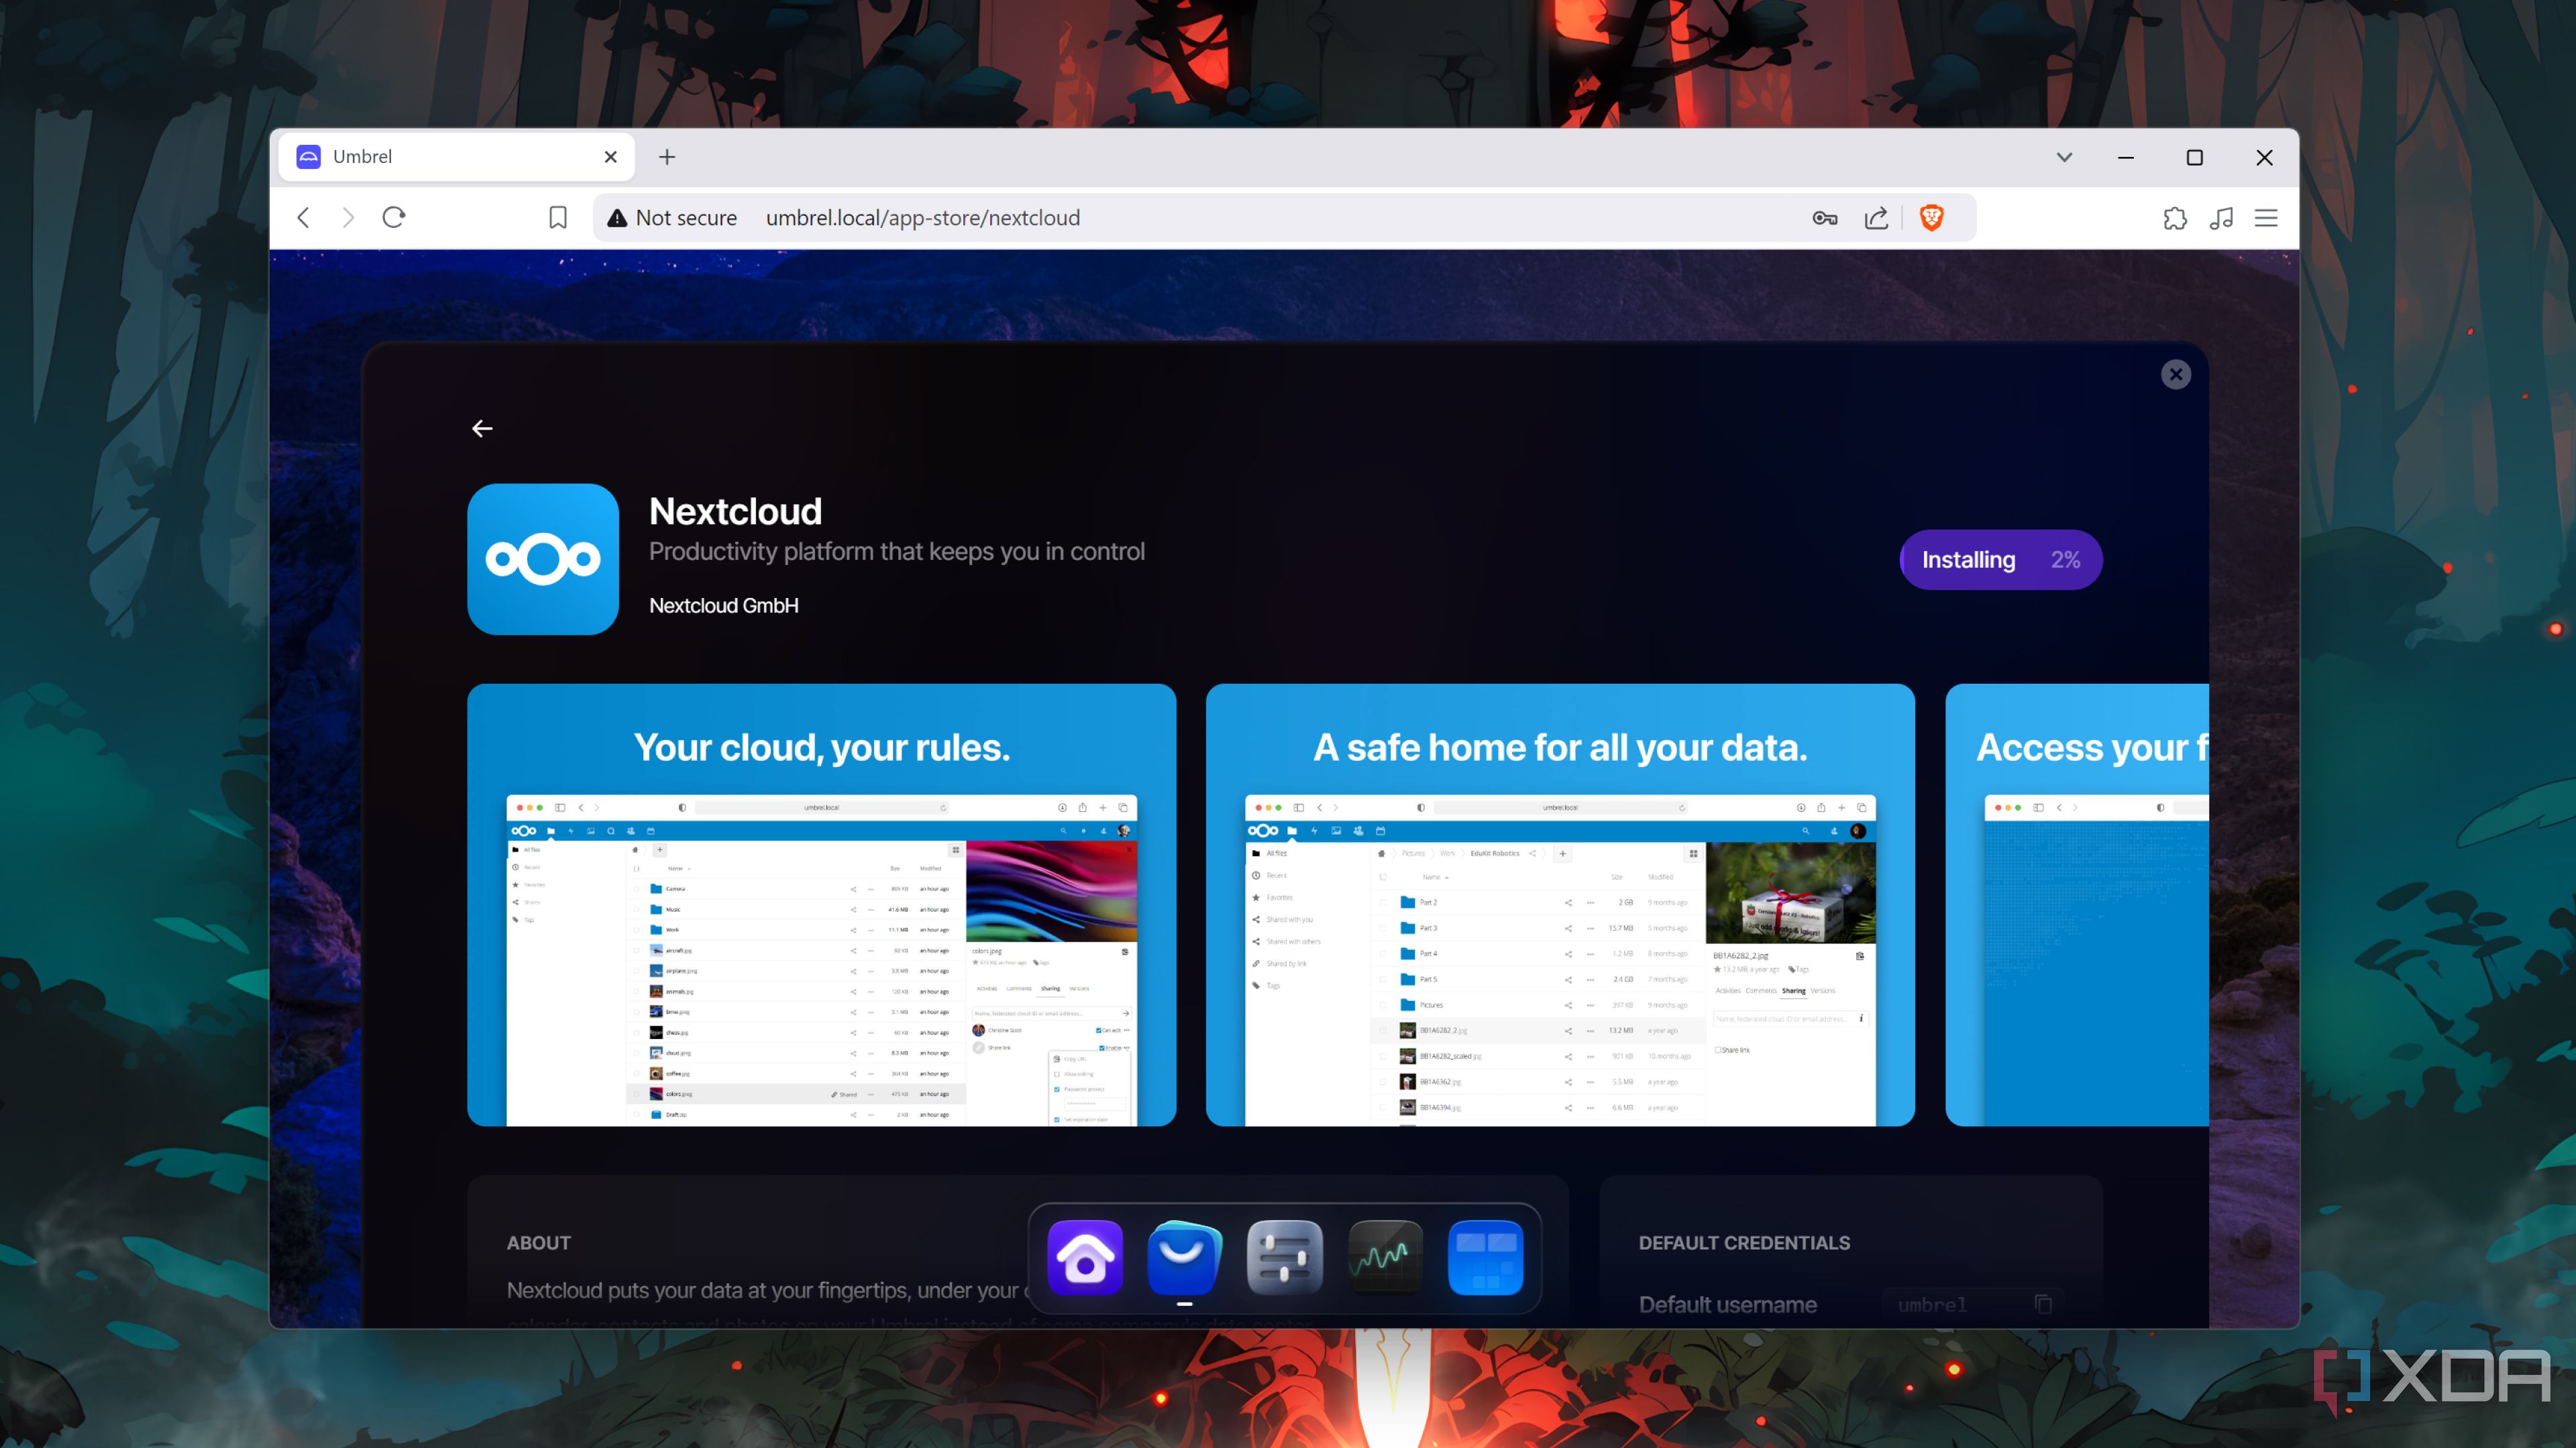This screenshot has width=2576, height=1448.
Task: Open Umbrel Home from the dock
Action: (x=1085, y=1257)
